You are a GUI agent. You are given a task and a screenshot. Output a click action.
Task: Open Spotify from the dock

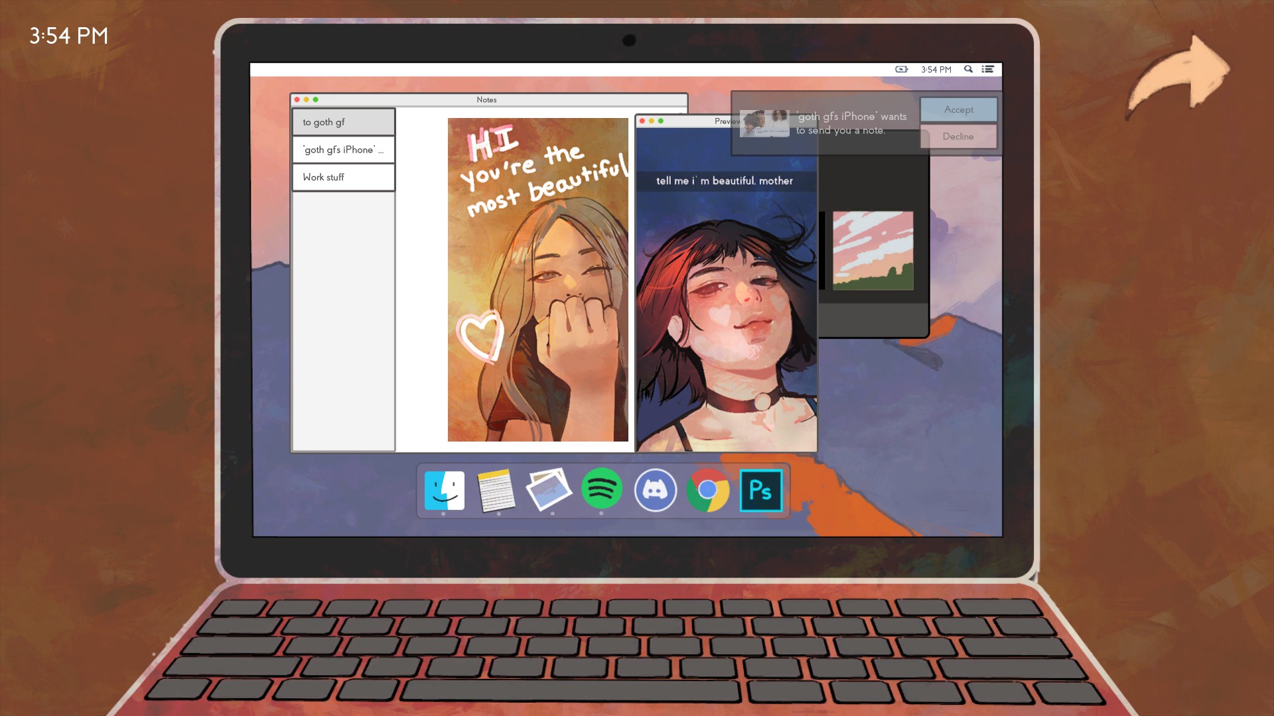point(601,489)
